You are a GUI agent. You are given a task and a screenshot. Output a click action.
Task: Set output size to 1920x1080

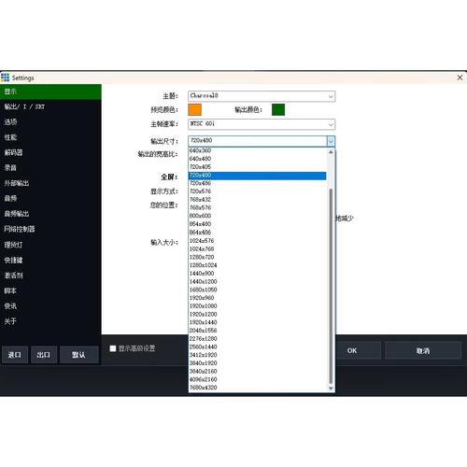258,306
